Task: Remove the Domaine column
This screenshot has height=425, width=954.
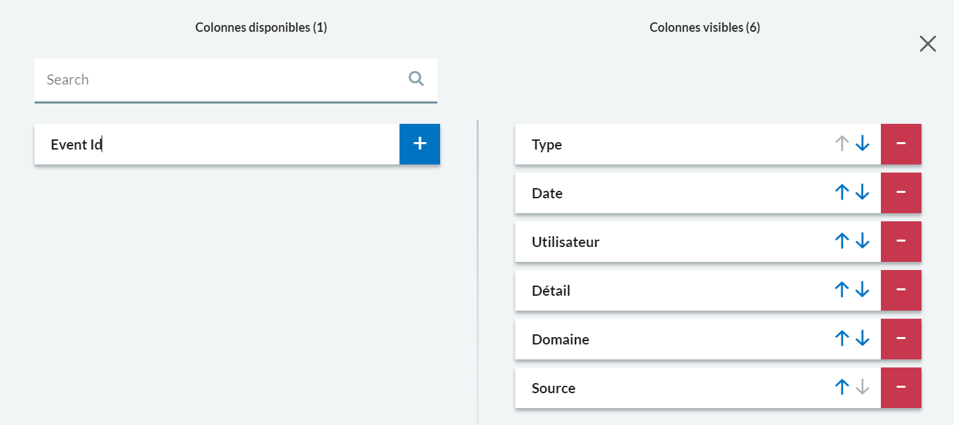Action: (901, 339)
